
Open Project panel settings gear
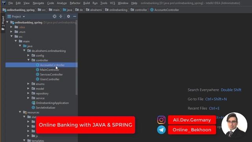click(x=69, y=17)
